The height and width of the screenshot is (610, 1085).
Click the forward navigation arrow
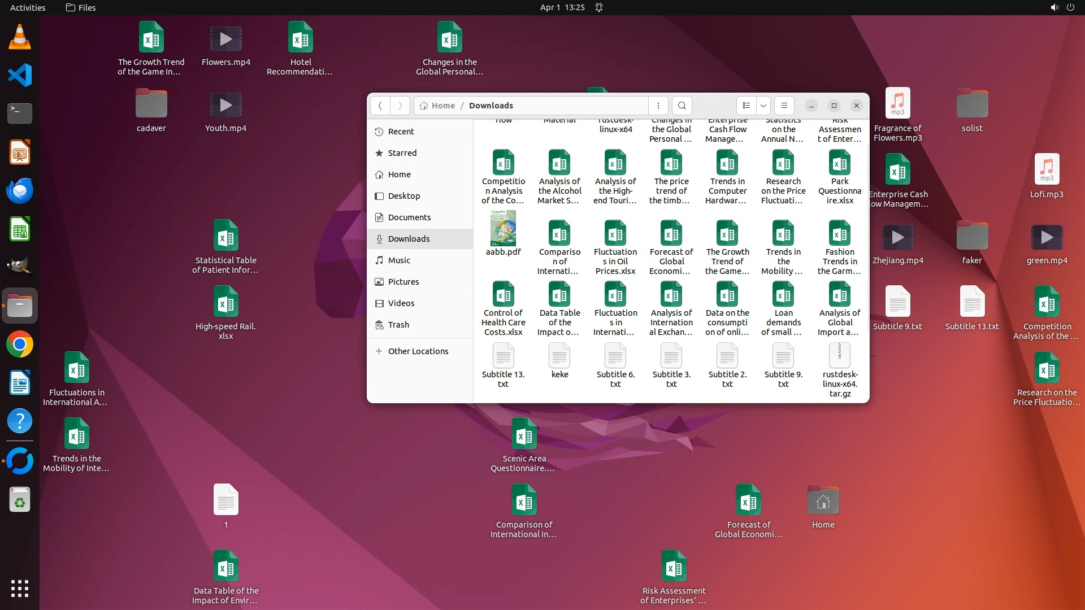pyautogui.click(x=400, y=106)
